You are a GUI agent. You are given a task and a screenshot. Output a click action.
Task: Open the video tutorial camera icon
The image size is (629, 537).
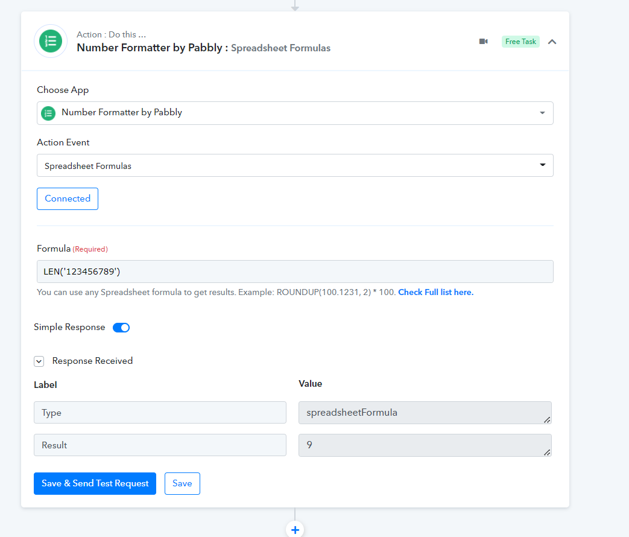(484, 42)
